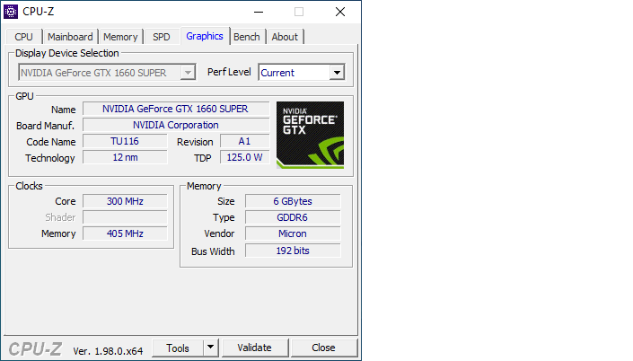Click the 12 nm technology value

coord(125,157)
